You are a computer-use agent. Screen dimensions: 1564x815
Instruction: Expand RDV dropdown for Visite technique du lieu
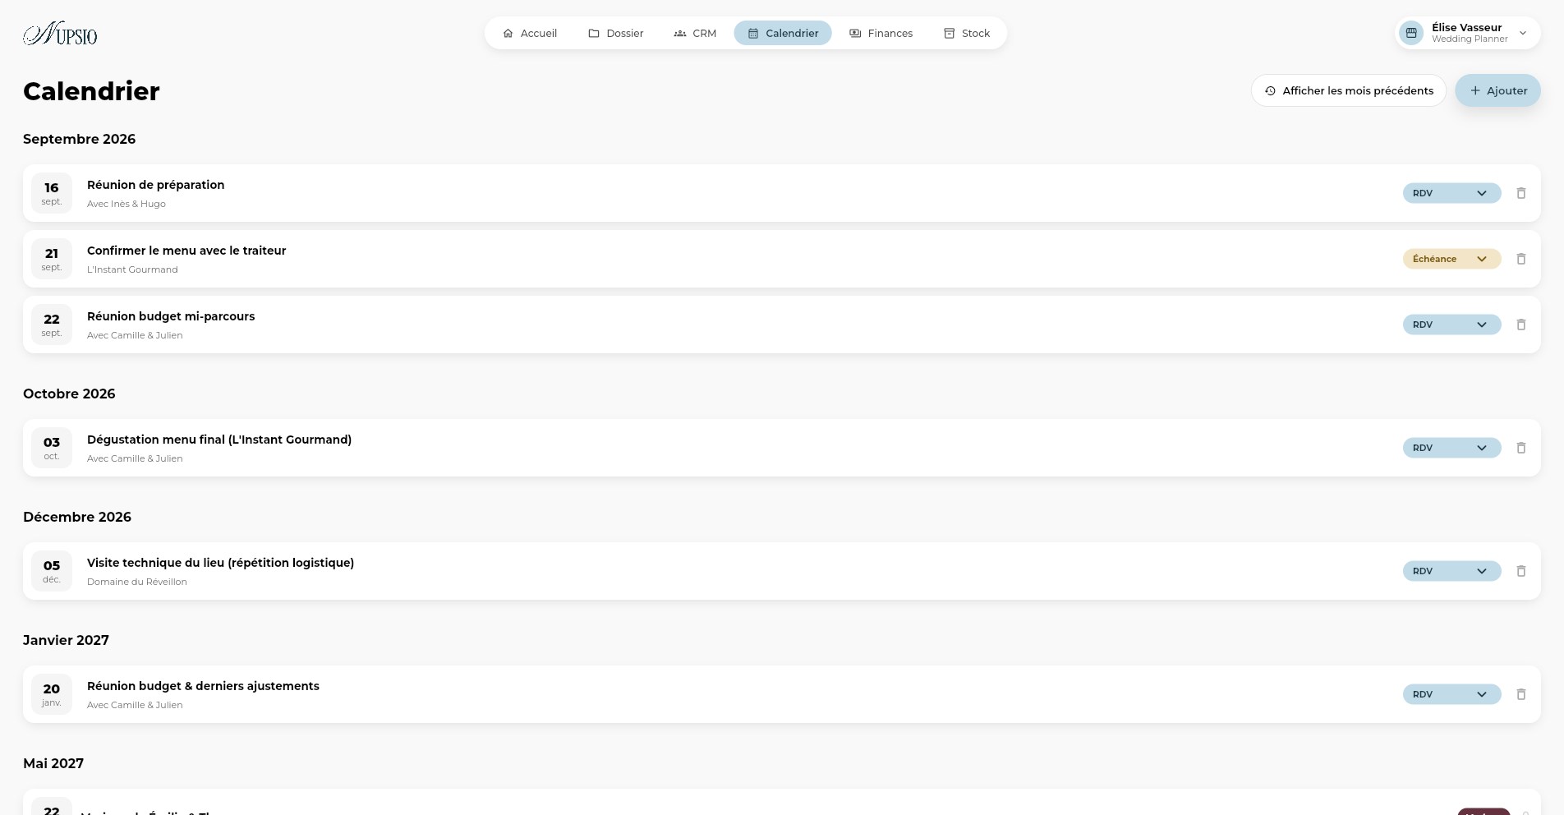click(1451, 571)
